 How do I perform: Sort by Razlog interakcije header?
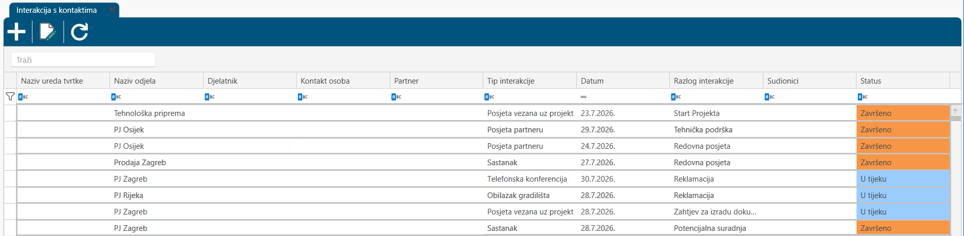[x=716, y=81]
